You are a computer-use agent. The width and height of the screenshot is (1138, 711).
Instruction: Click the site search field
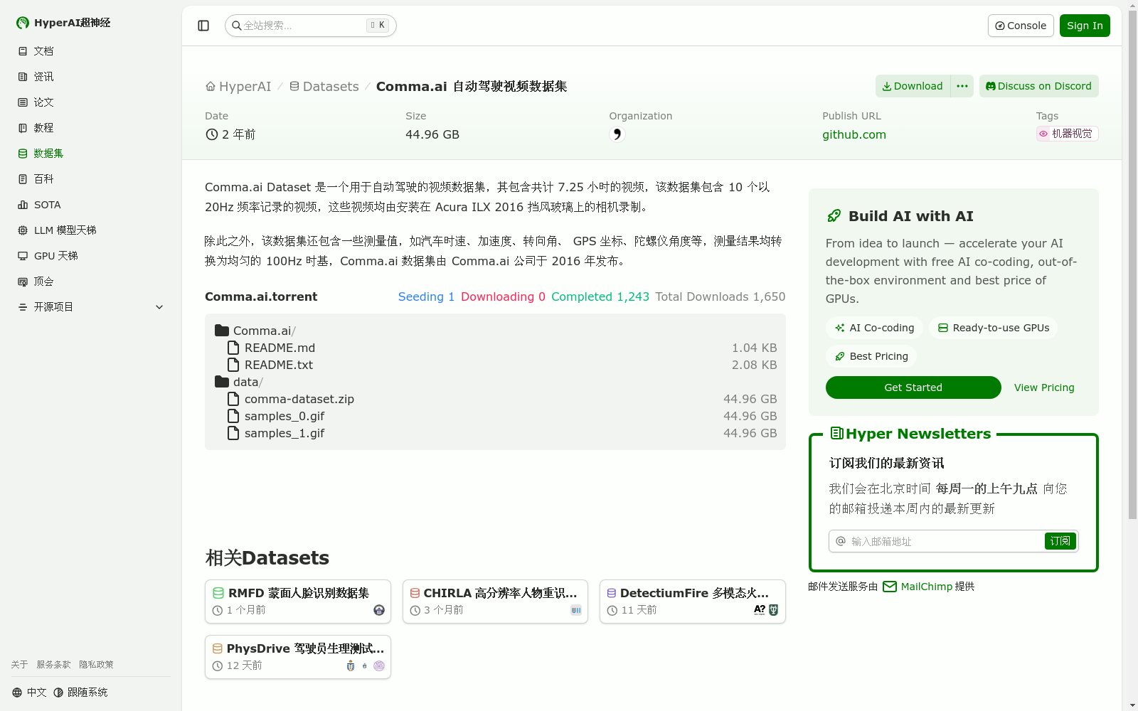click(x=311, y=26)
